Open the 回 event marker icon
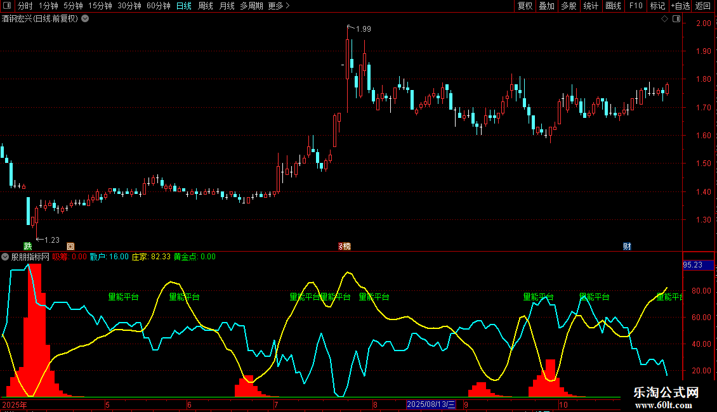This screenshot has height=412, width=717. [x=70, y=246]
